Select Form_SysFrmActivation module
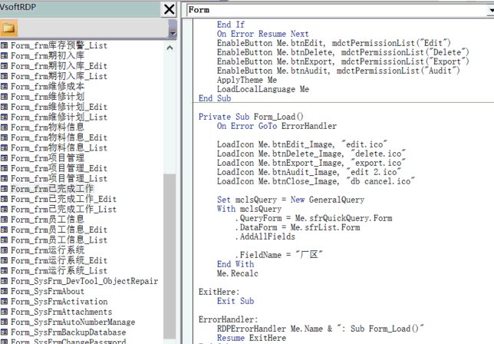494x344 pixels. click(x=59, y=302)
